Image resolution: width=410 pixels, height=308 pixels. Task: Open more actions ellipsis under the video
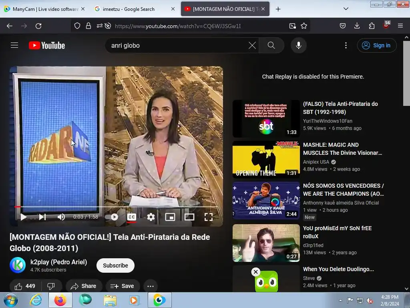151,286
